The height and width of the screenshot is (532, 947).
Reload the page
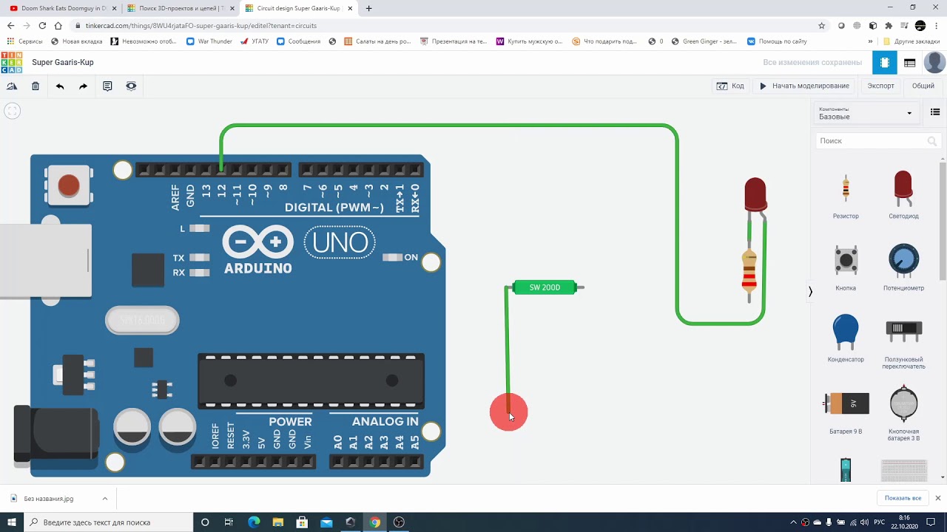(x=42, y=25)
